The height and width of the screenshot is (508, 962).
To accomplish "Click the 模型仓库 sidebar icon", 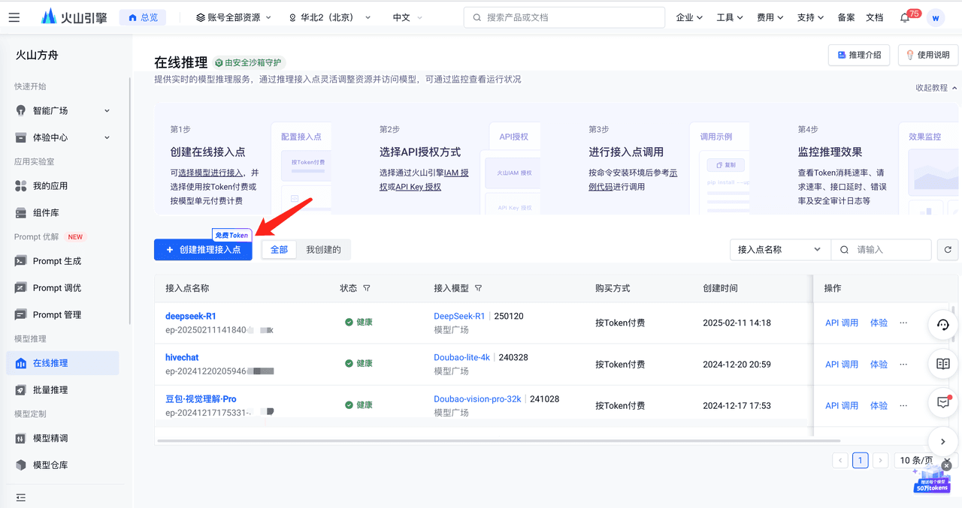I will point(21,465).
